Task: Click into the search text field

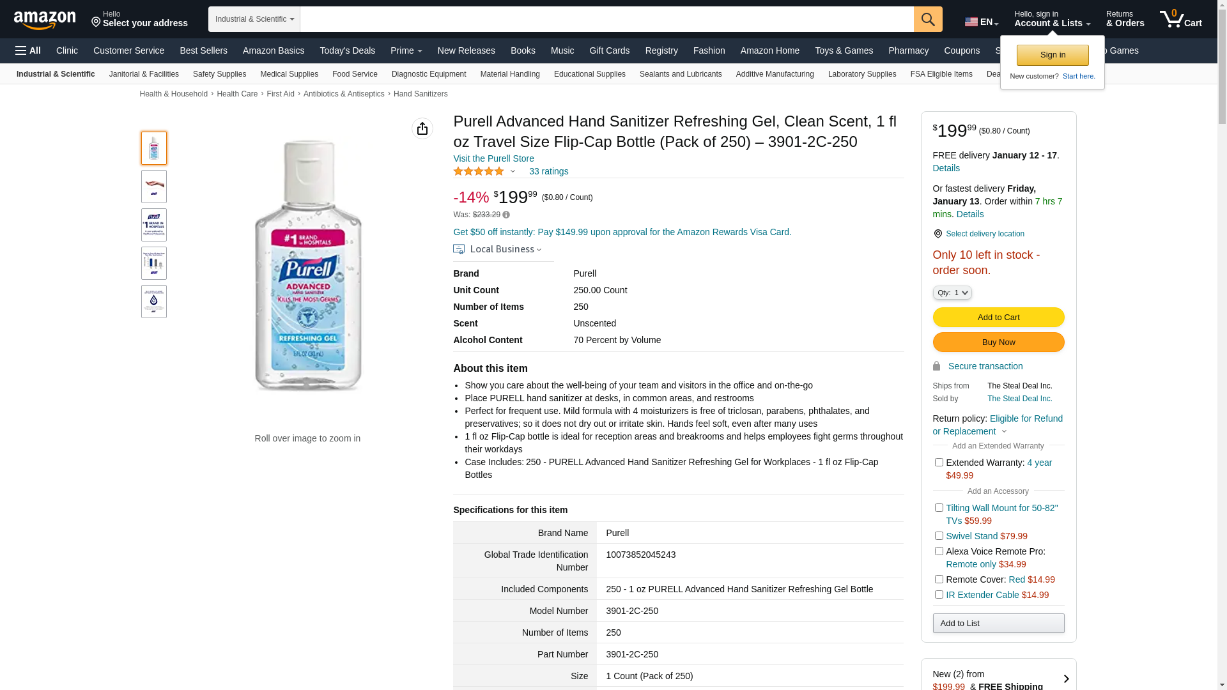Action: click(606, 19)
